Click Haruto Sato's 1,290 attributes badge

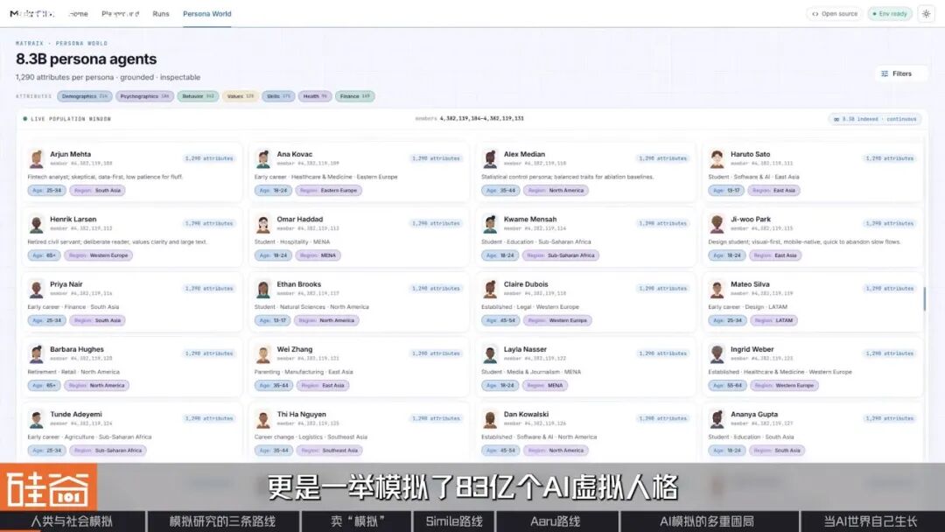tap(890, 158)
